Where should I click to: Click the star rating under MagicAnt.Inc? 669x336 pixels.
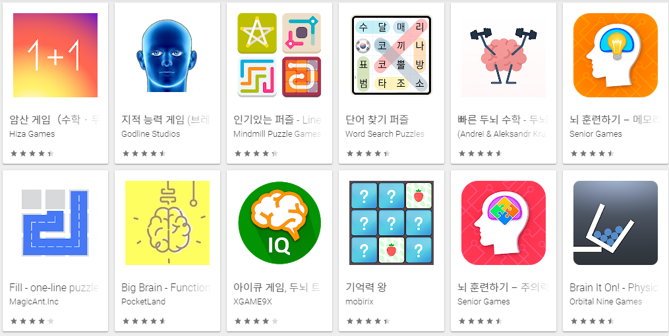point(32,321)
